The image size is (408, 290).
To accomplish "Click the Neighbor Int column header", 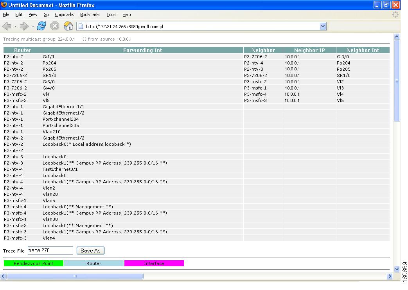I will click(x=363, y=50).
